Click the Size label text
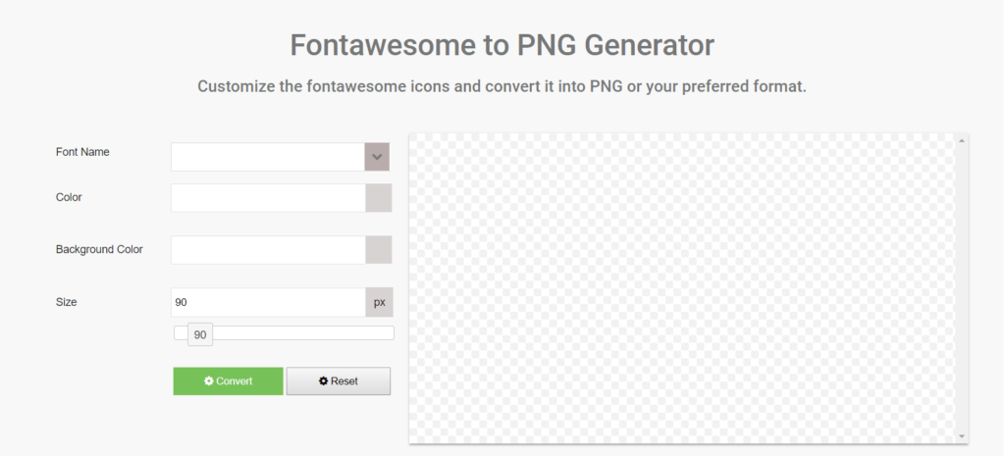Viewport: 1005px width, 456px height. (x=66, y=302)
